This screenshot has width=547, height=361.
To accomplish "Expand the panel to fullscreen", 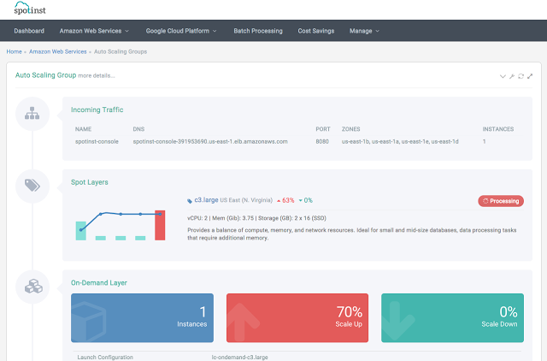I will pyautogui.click(x=530, y=76).
